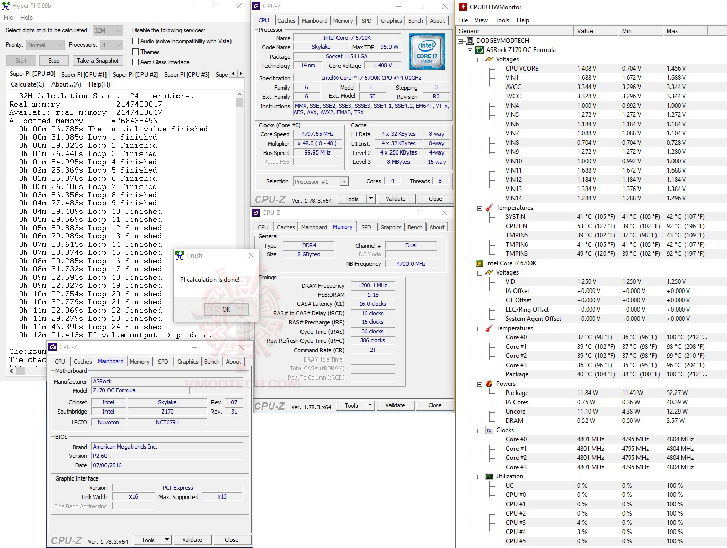Click the CPU-Z icon in the Mainboard window title
This screenshot has width=727, height=548.
[52, 347]
